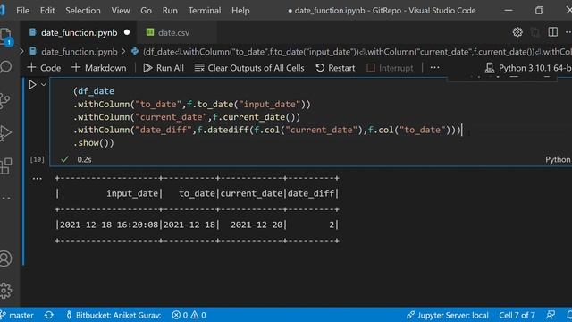Screen dimensions: 572x322
Task: Open the File menu
Action: 22,10
